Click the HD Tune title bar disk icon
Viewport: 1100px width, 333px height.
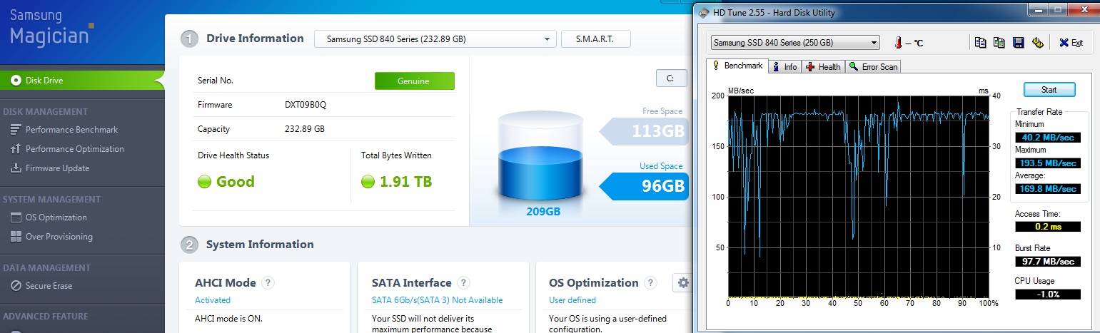coord(705,13)
